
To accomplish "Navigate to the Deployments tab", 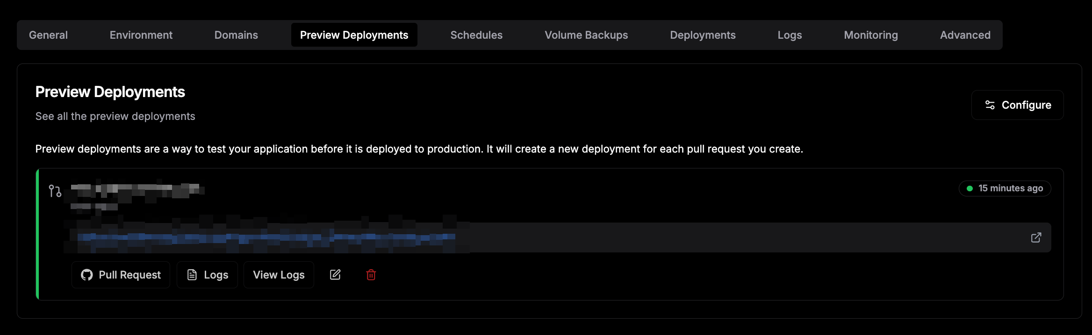I will click(x=703, y=35).
